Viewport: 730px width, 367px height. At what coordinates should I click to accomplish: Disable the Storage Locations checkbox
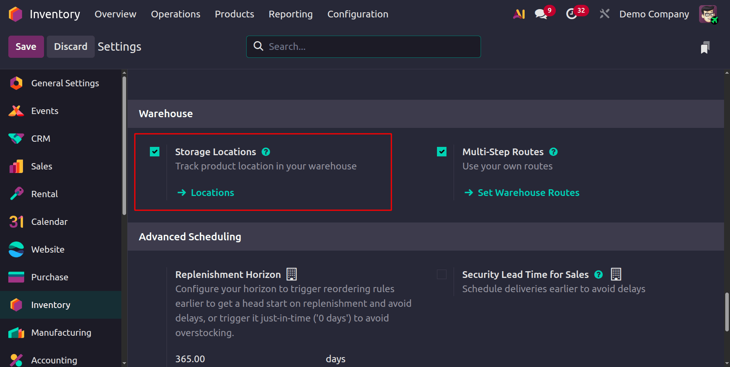coord(154,152)
